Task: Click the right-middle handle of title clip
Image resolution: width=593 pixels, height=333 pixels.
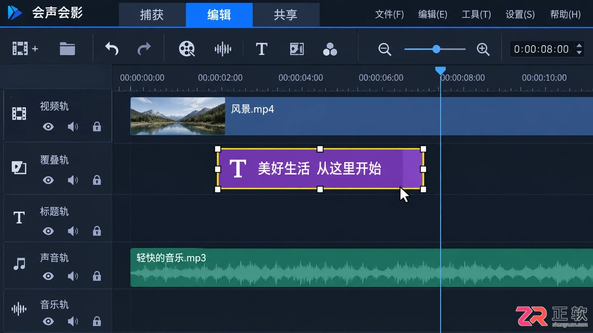Action: [x=423, y=169]
